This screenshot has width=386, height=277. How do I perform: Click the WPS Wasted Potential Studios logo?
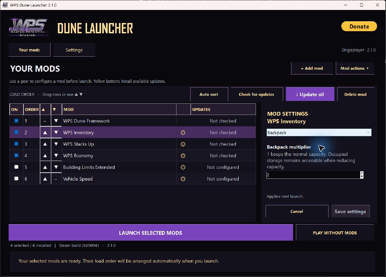pos(29,27)
